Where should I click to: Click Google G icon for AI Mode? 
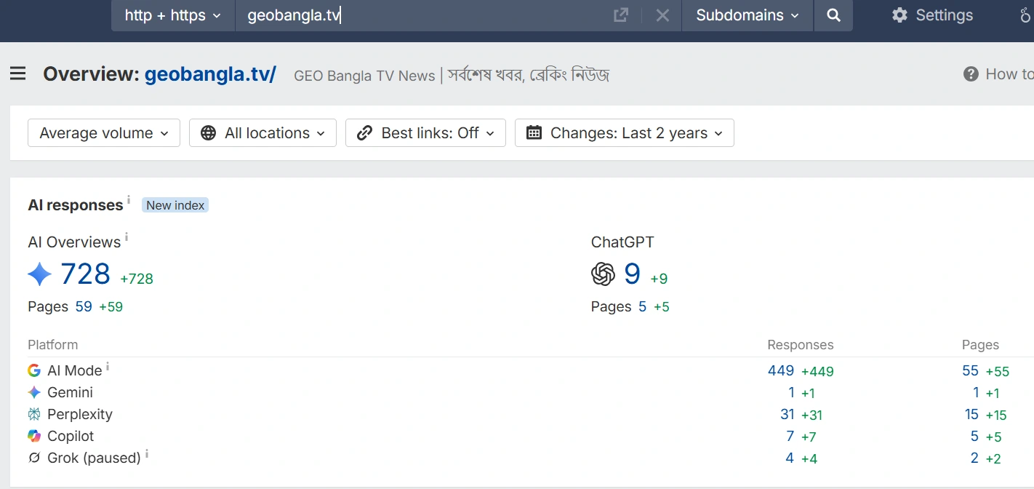tap(34, 370)
